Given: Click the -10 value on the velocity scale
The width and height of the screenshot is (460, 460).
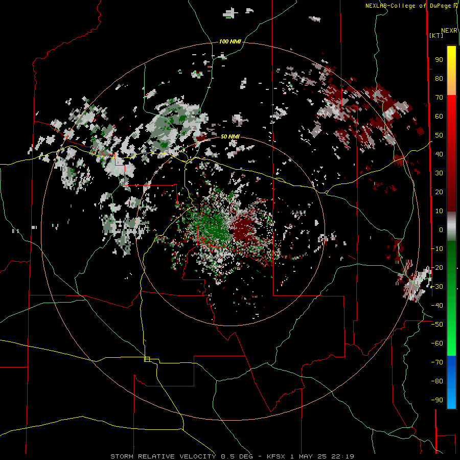Looking at the screenshot, I should (x=437, y=249).
